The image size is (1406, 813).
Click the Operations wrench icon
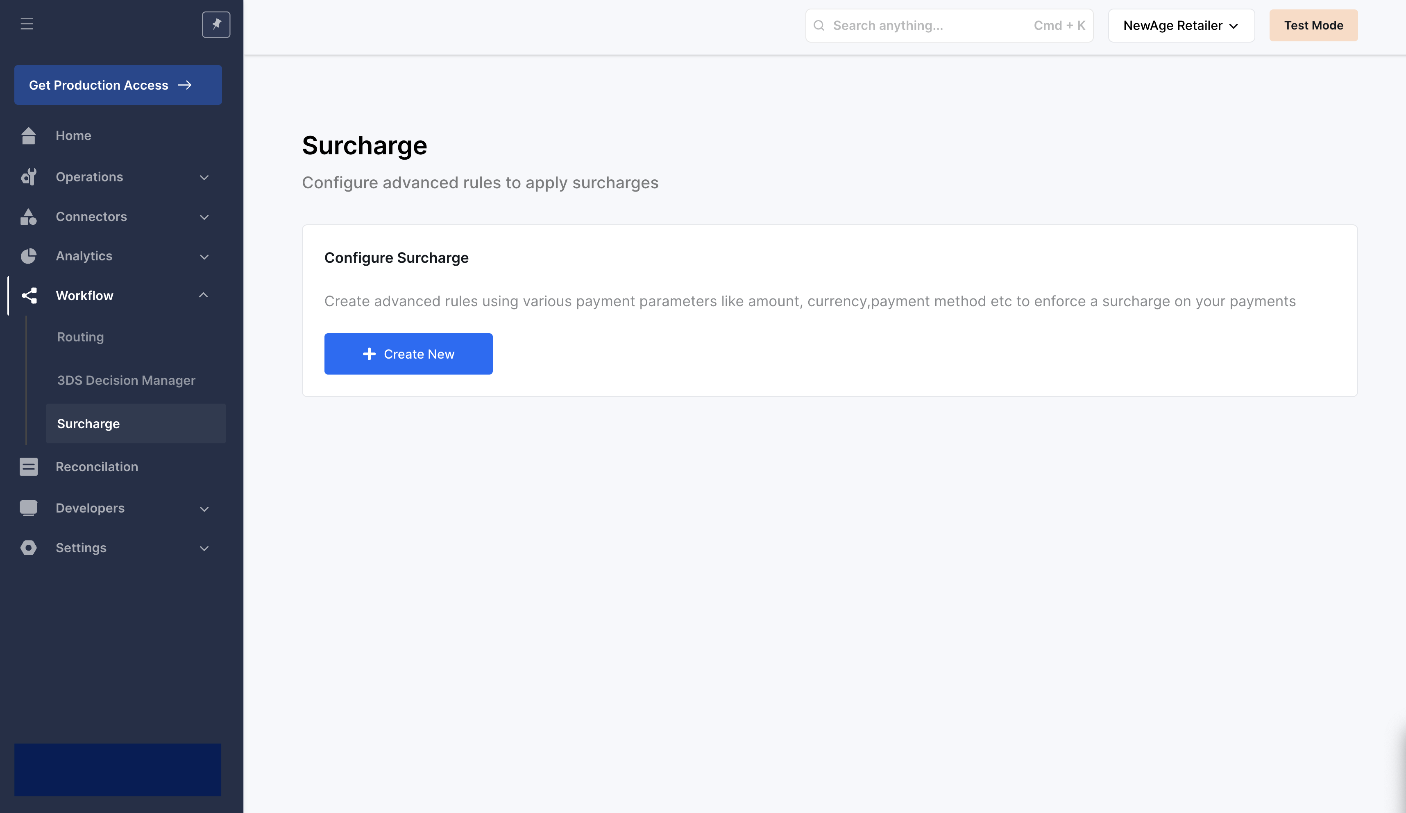(x=28, y=177)
